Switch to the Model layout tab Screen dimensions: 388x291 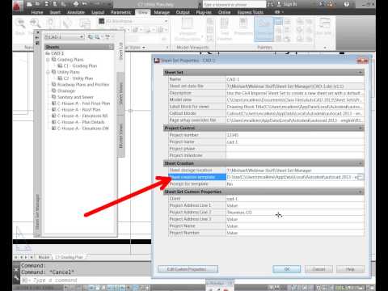pyautogui.click(x=44, y=257)
